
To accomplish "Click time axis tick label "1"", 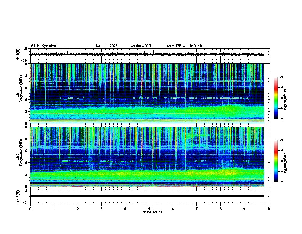I will click(54, 209).
